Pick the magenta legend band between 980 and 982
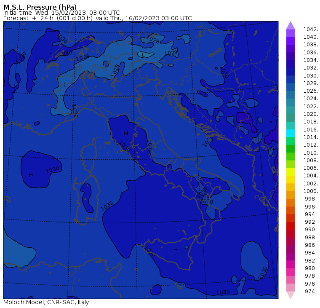This screenshot has width=320, height=308. pos(291,264)
